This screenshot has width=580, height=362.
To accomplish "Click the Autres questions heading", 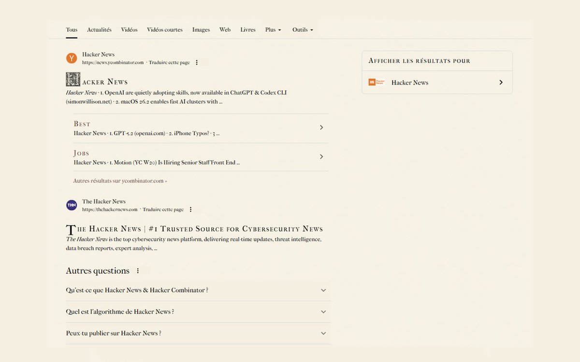I will [98, 271].
